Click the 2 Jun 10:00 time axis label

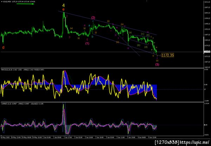point(88,138)
